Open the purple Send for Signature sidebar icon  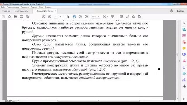184,80
